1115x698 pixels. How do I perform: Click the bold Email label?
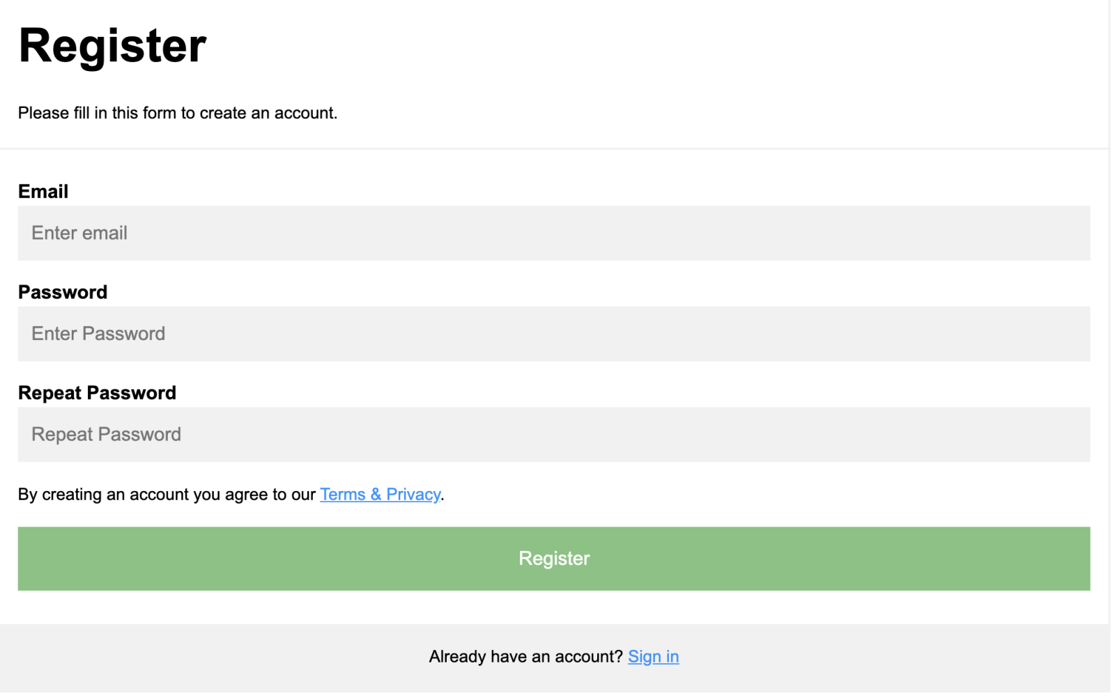pos(43,192)
